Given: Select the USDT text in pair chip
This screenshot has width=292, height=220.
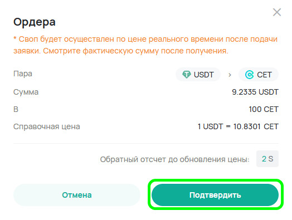Looking at the screenshot, I should coord(204,75).
